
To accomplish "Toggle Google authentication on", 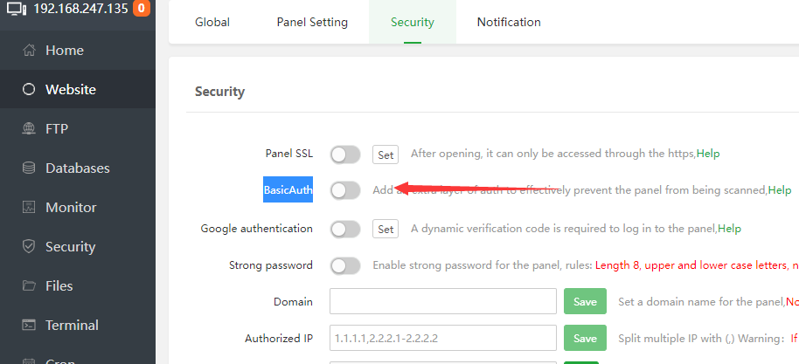I will (345, 229).
